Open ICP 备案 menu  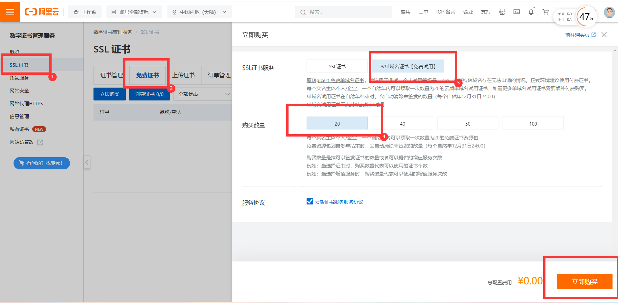pos(446,12)
